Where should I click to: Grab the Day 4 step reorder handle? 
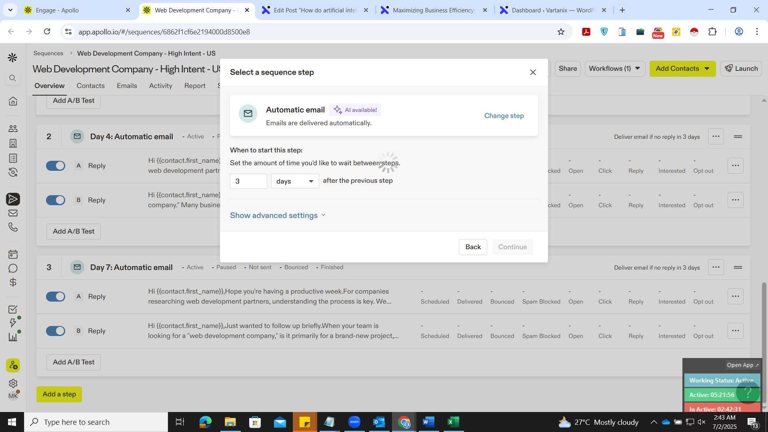(738, 136)
